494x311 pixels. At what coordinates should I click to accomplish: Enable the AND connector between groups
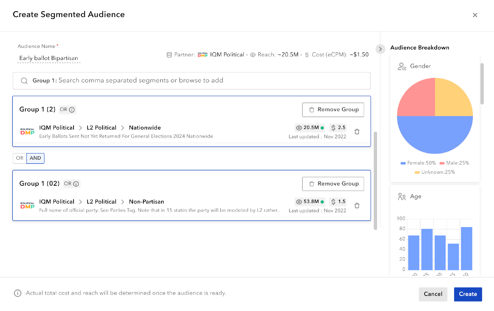[x=35, y=158]
